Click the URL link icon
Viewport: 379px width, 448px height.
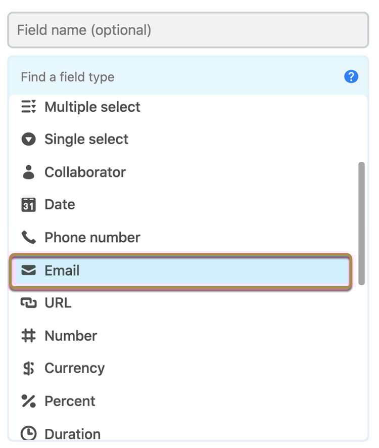29,303
